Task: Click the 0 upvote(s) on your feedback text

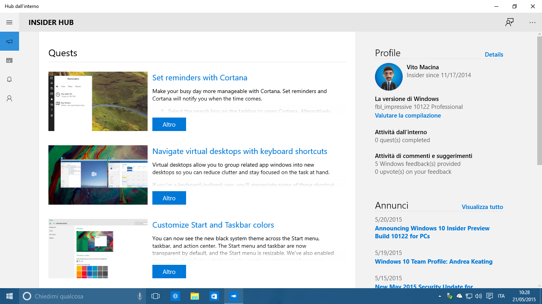Action: point(413,172)
